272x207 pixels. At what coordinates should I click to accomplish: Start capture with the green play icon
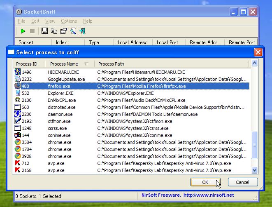[x=23, y=31]
